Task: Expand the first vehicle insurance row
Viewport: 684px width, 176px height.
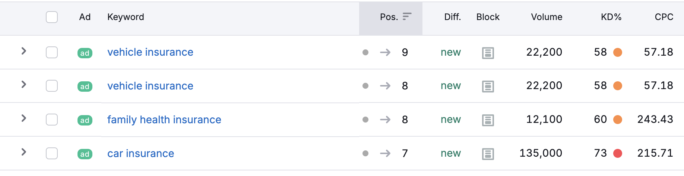Action: [24, 51]
